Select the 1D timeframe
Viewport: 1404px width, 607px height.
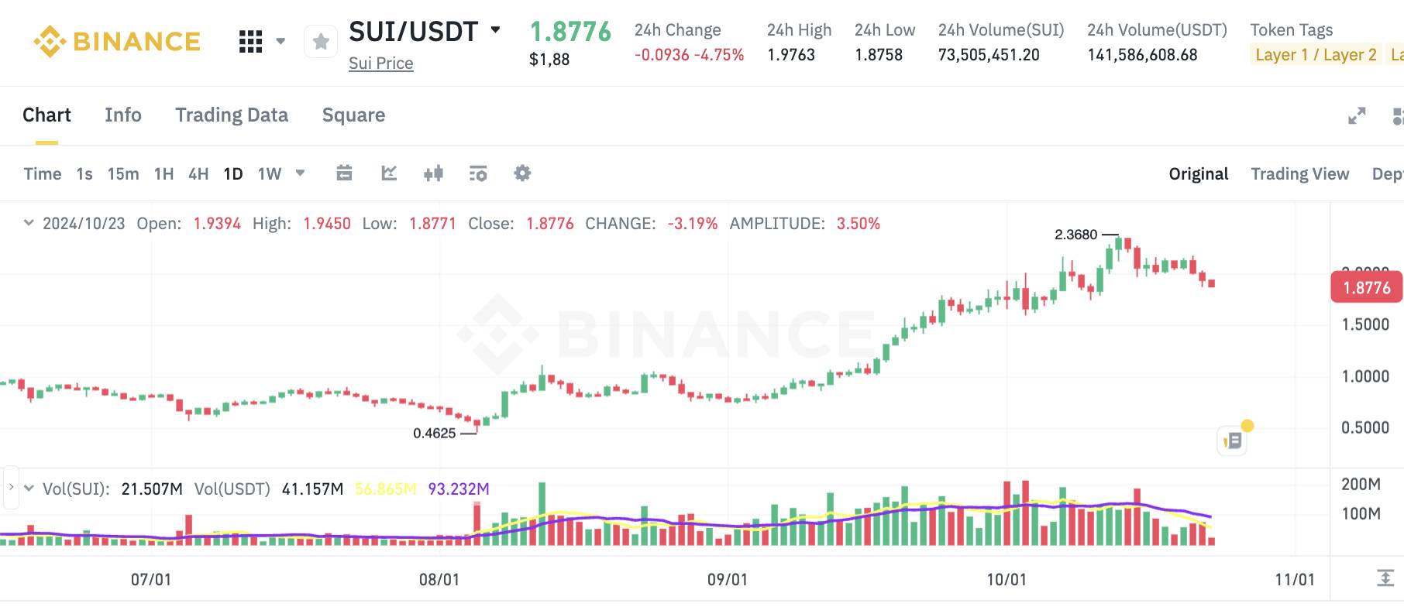click(233, 173)
